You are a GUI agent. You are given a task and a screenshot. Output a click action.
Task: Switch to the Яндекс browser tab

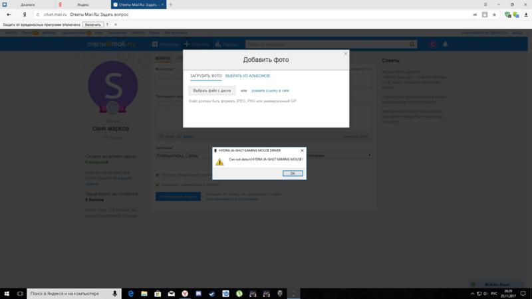click(x=82, y=5)
